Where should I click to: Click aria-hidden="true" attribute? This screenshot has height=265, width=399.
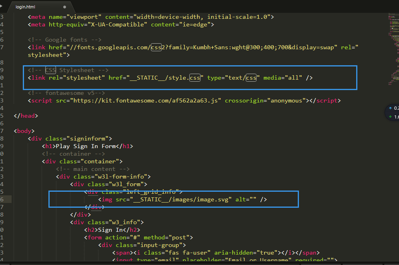tap(246, 253)
